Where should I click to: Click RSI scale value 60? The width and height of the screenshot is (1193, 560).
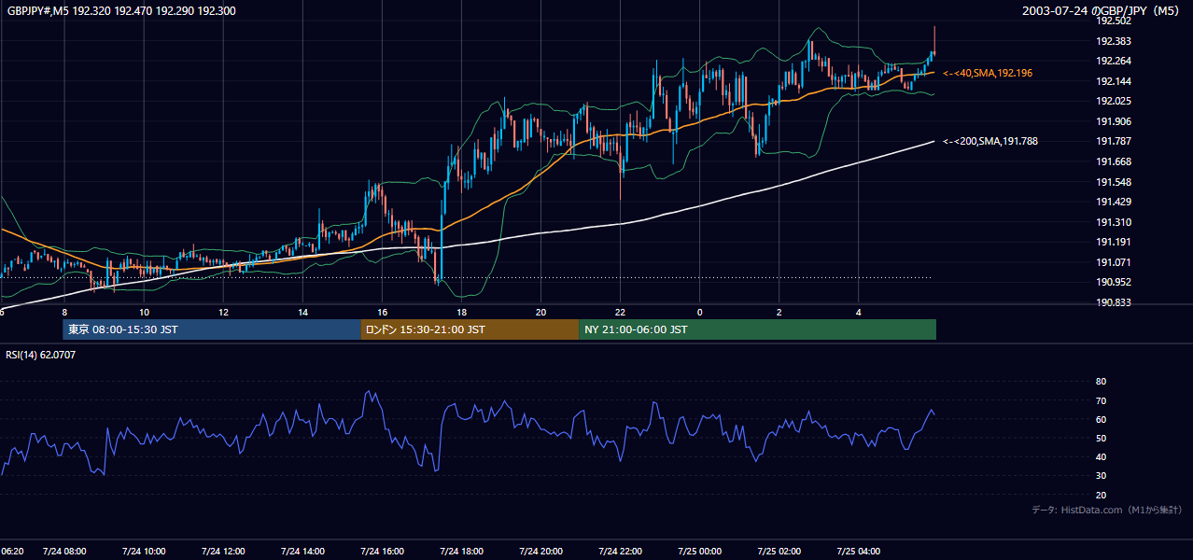click(1101, 419)
